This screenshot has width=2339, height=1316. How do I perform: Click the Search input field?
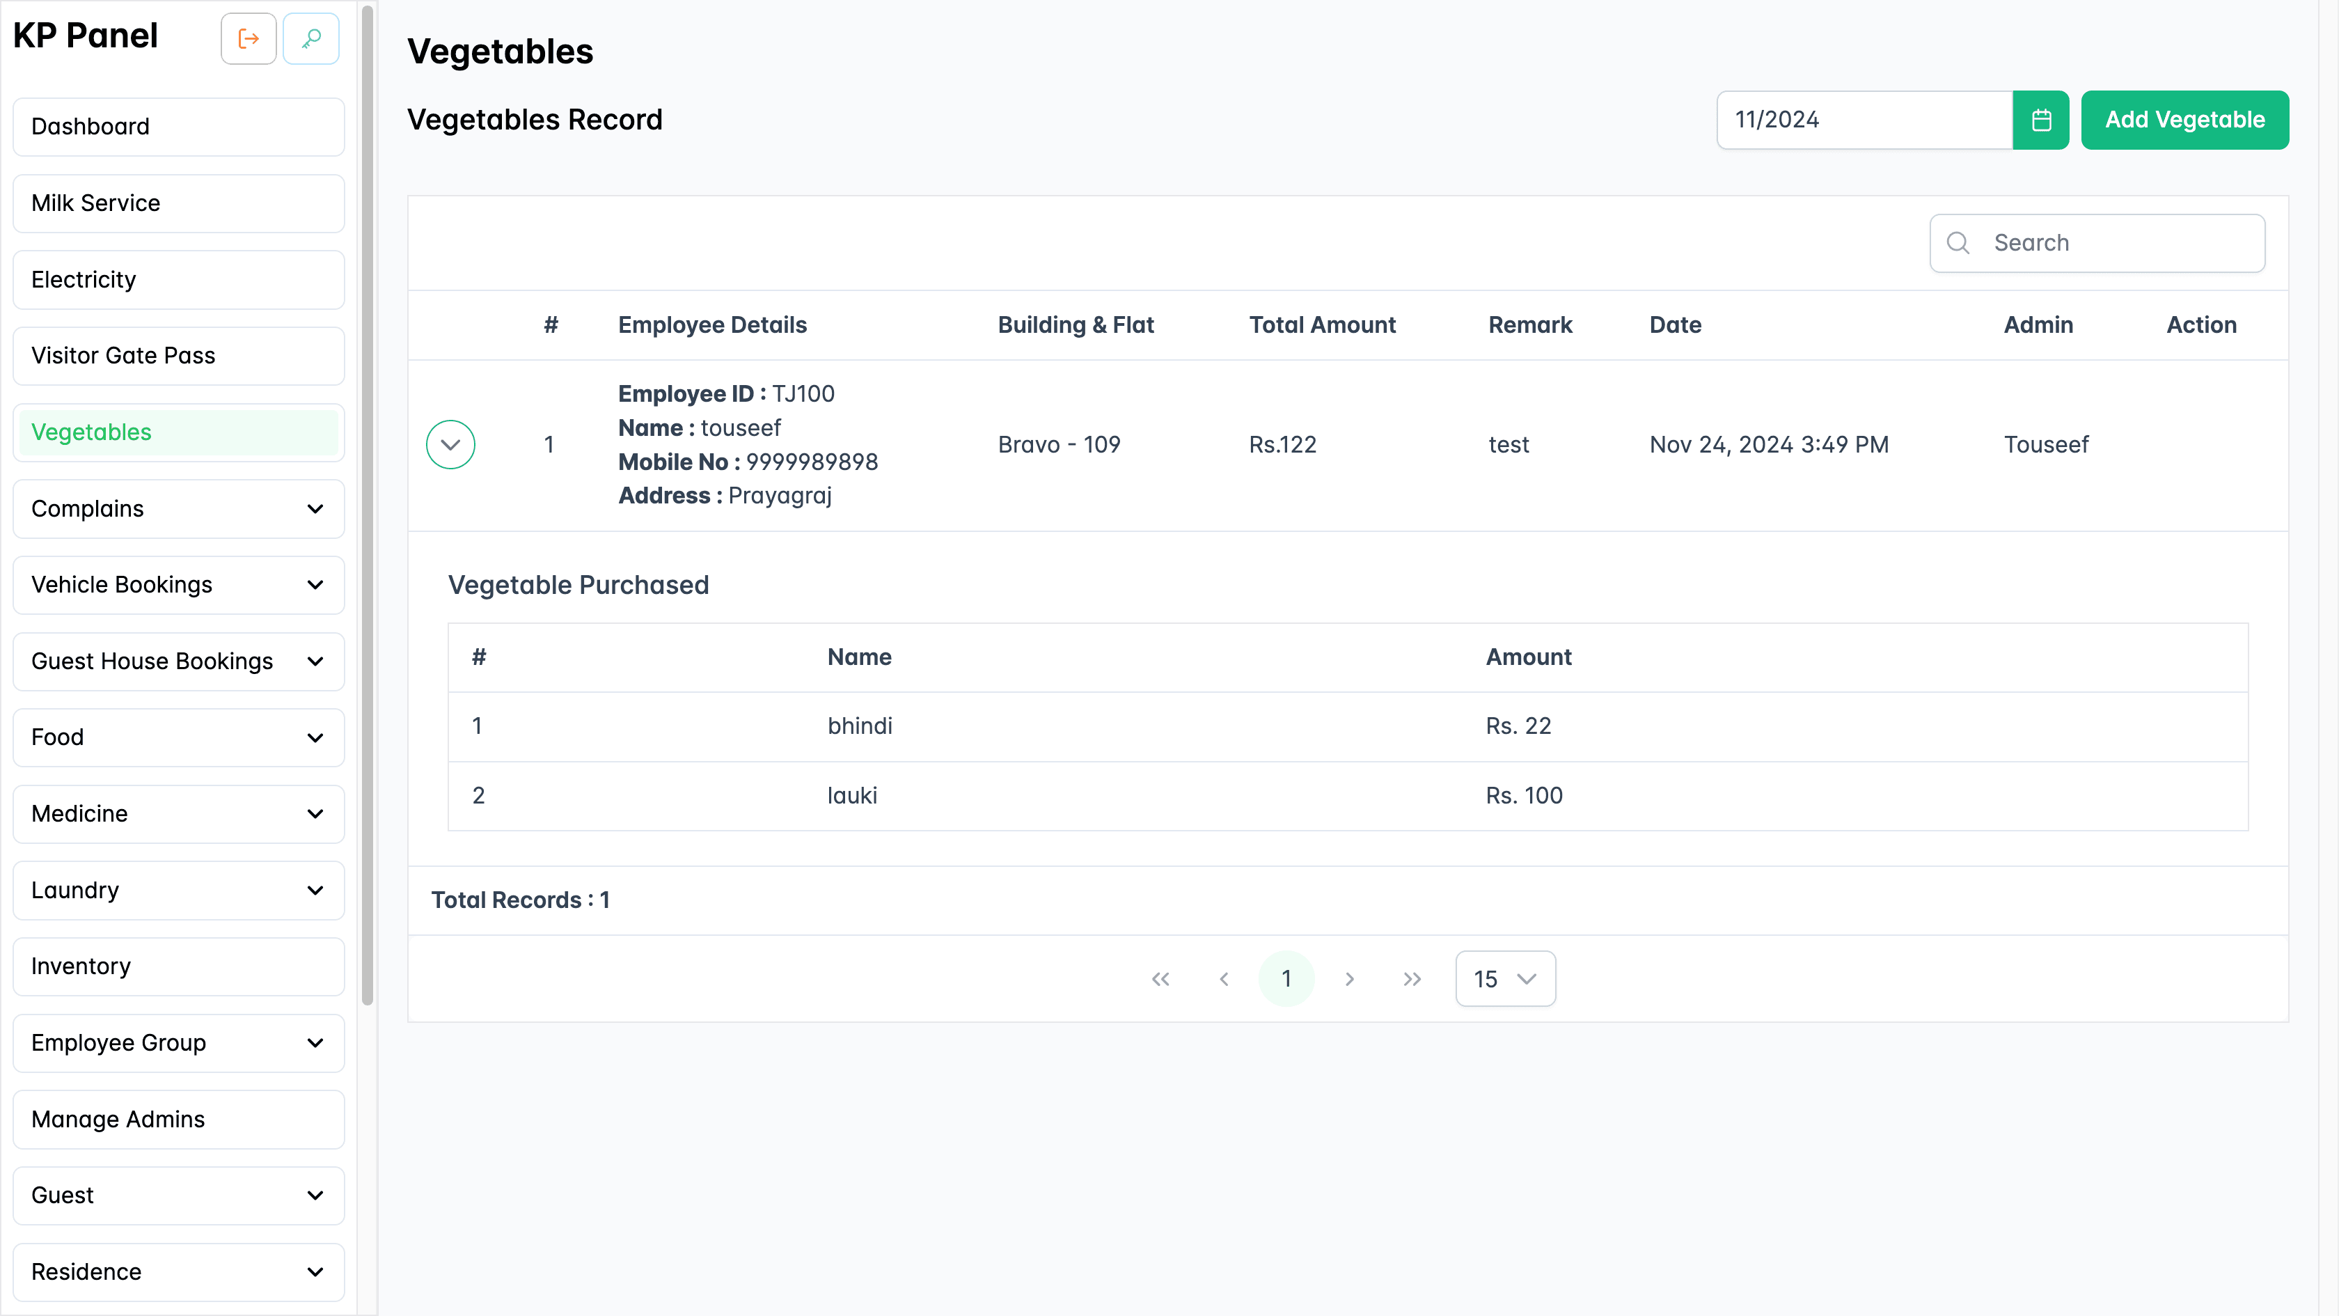(2097, 242)
